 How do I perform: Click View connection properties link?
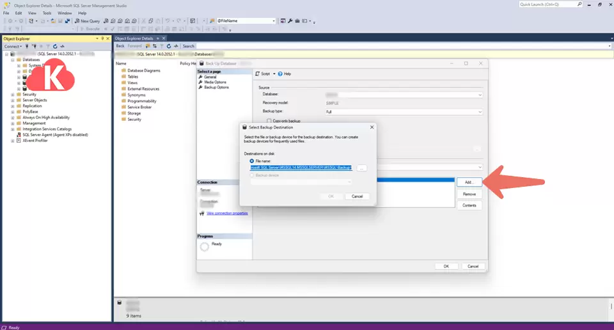tap(226, 213)
